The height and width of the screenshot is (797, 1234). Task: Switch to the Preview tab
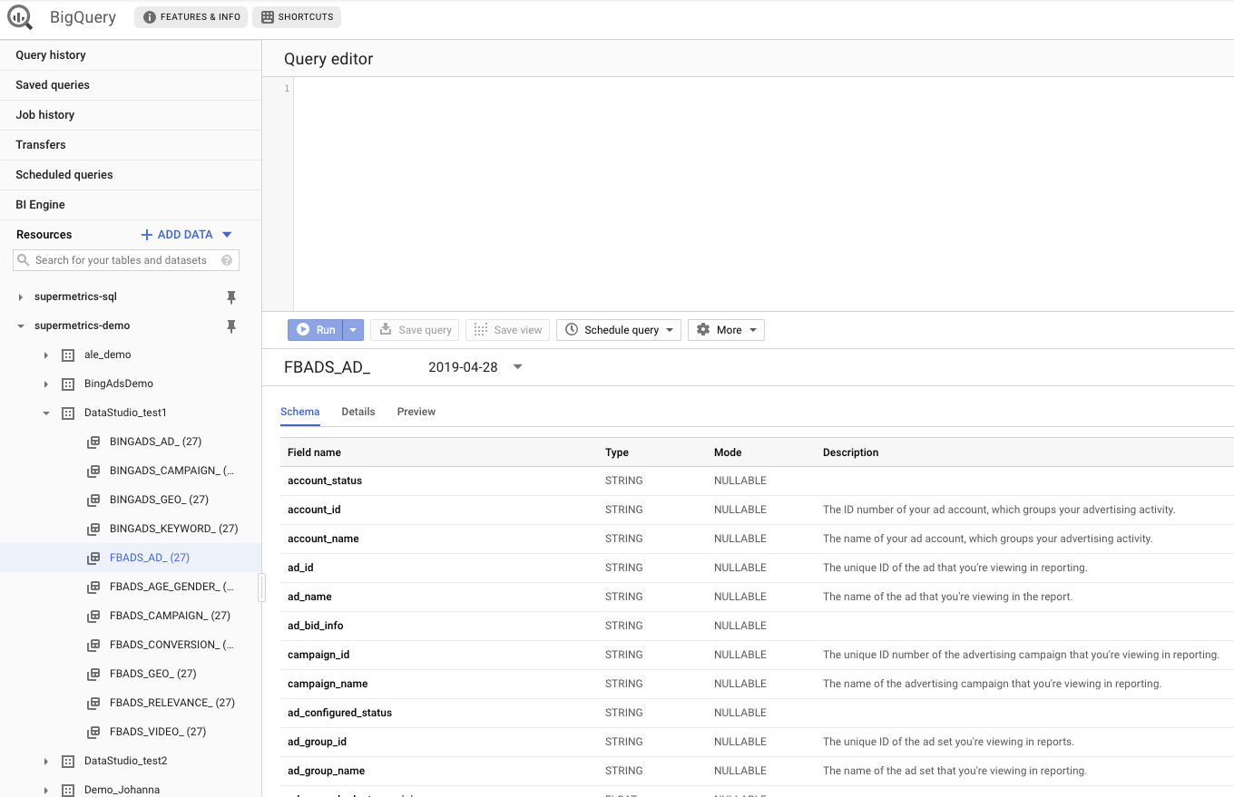pos(416,412)
